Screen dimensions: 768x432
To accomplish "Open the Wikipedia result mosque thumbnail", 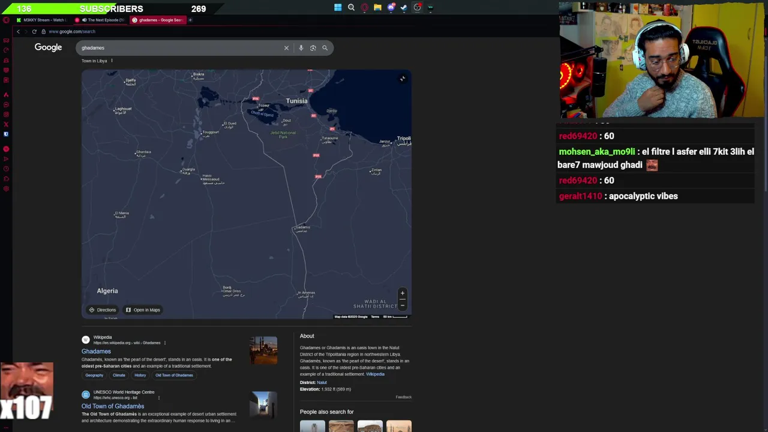I will pos(263,350).
